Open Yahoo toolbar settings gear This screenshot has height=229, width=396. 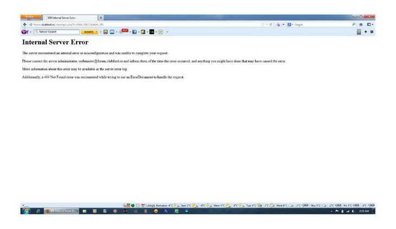(x=372, y=32)
